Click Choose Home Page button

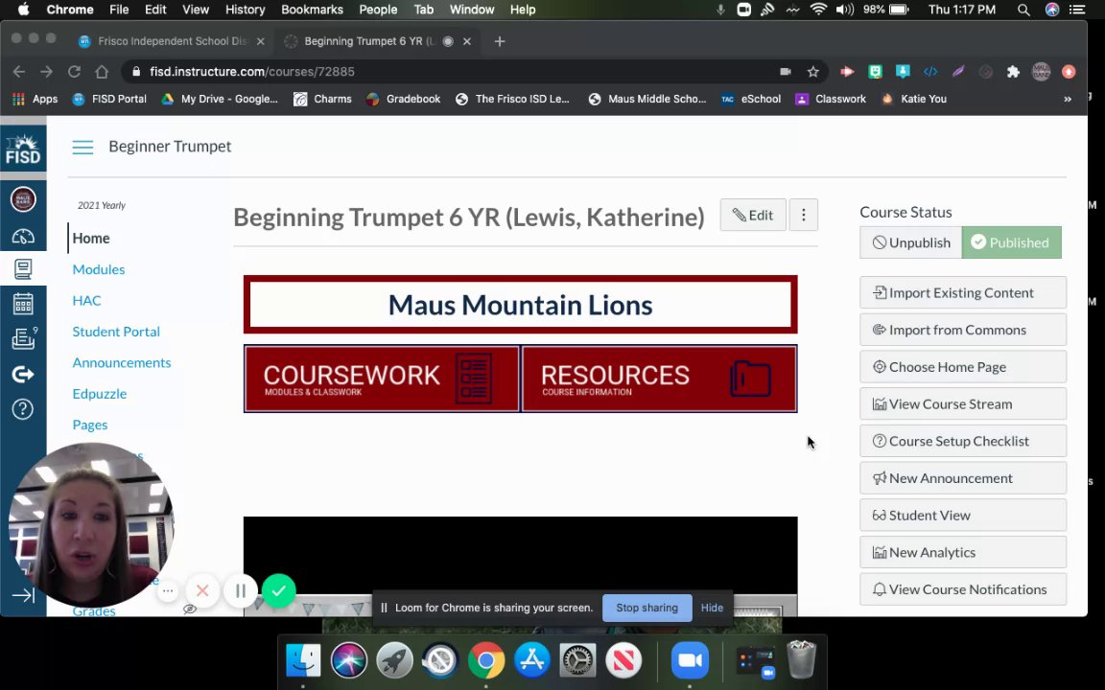pos(963,367)
